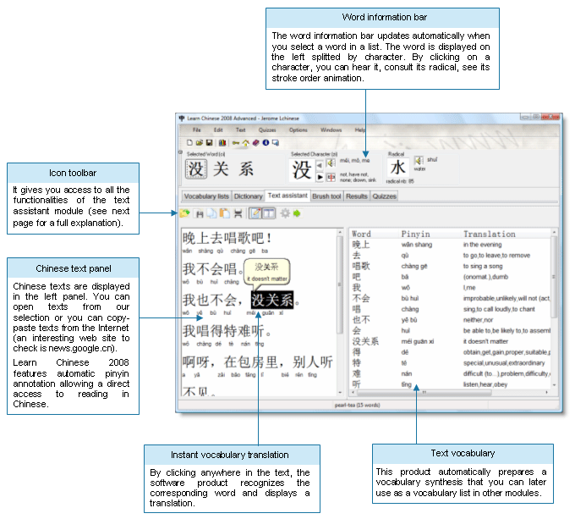Click the next character arrow button
Image resolution: width=575 pixels, height=519 pixels.
tap(320, 177)
